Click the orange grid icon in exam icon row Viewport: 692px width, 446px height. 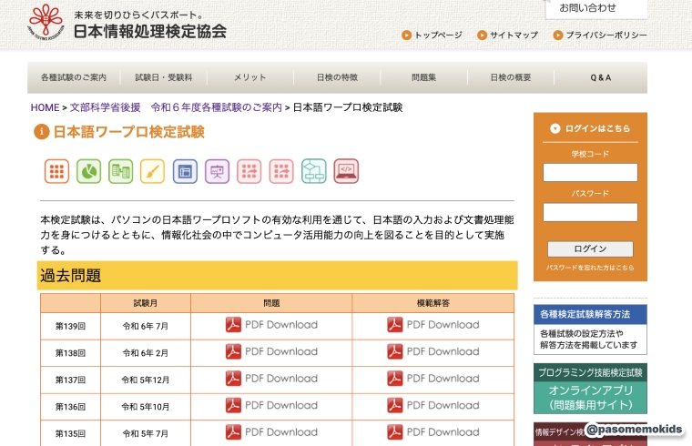click(56, 171)
